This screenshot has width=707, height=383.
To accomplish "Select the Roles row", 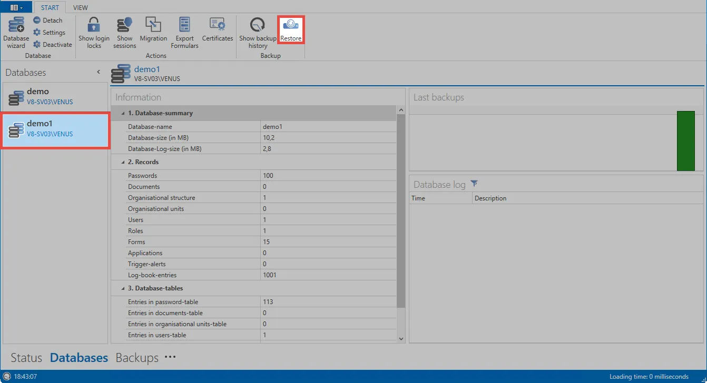I will coord(261,231).
